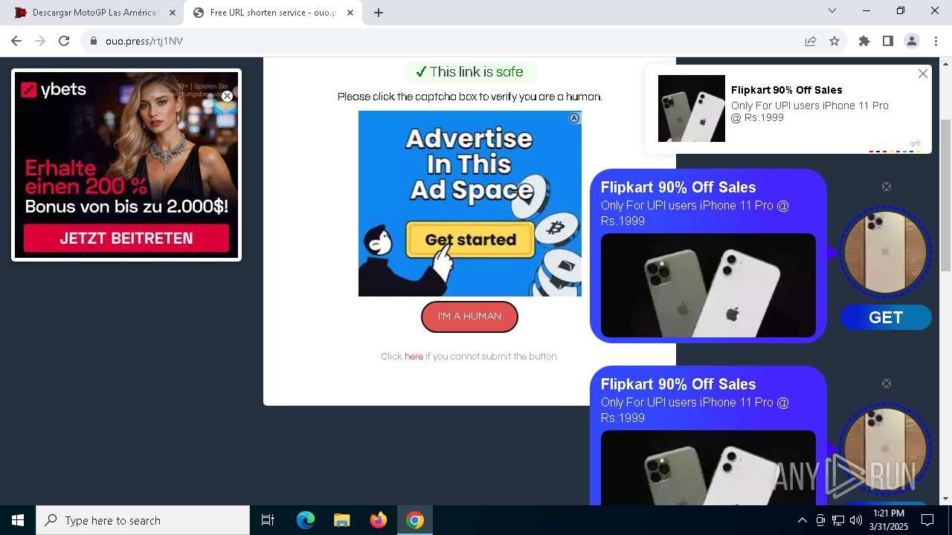
Task: Open the Action Center notifications
Action: 927,520
